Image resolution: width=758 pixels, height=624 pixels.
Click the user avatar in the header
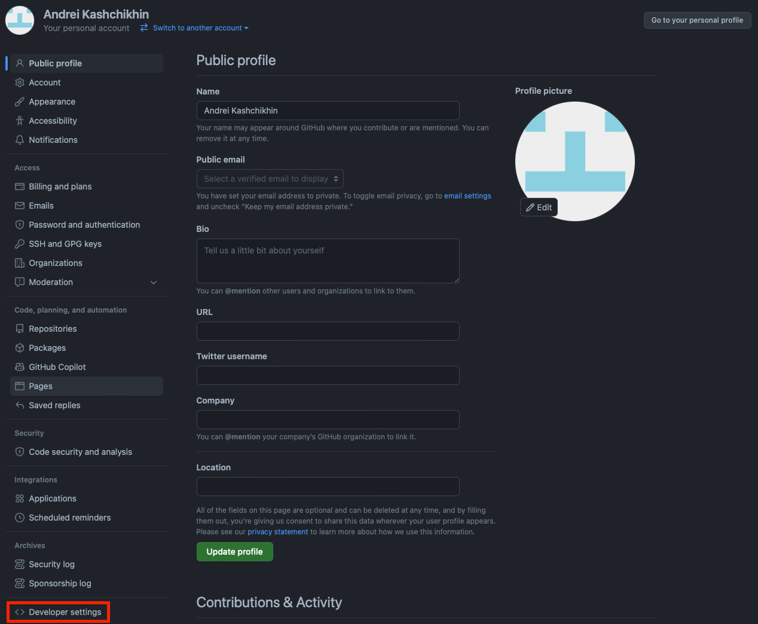pyautogui.click(x=20, y=20)
